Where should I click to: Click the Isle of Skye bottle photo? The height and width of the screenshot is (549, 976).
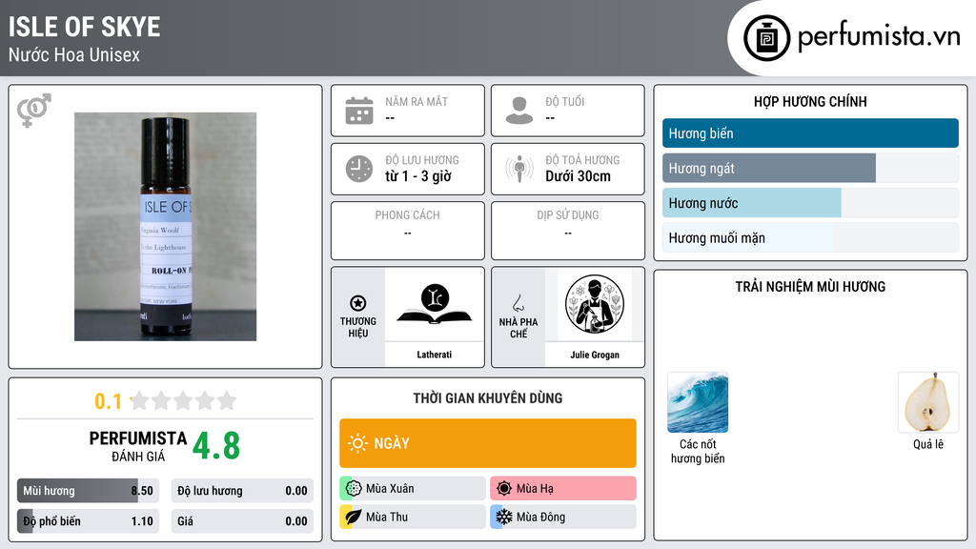(165, 227)
